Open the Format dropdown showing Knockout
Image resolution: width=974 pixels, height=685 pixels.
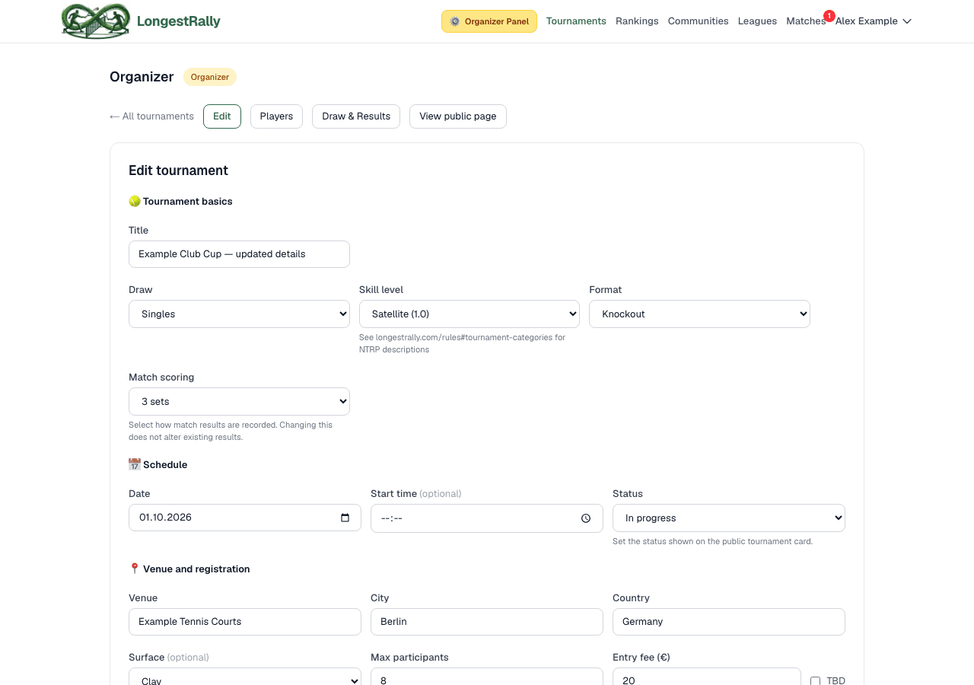coord(699,314)
